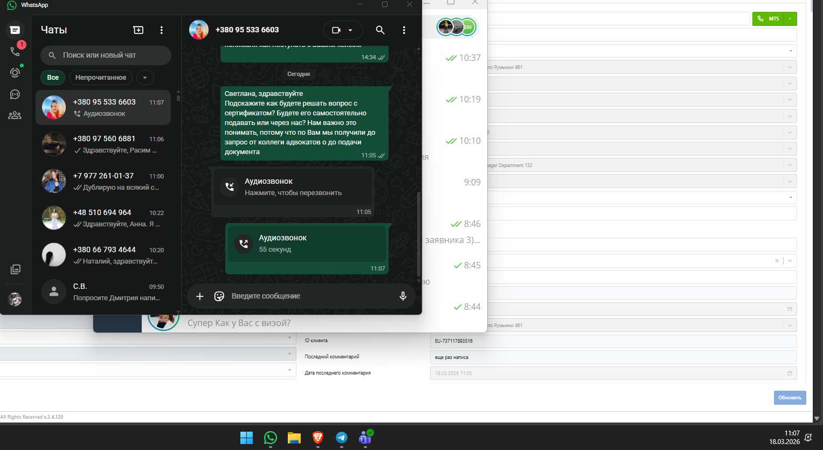Click the 10:37 message row in Telegram window
Viewport: 823px width, 450px height.
454,58
